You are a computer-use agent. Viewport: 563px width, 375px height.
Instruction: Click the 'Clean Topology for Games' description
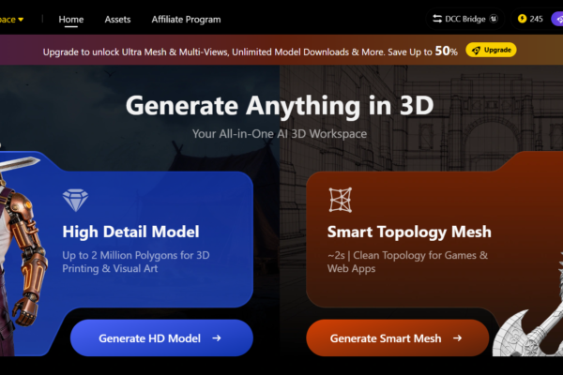(x=407, y=262)
